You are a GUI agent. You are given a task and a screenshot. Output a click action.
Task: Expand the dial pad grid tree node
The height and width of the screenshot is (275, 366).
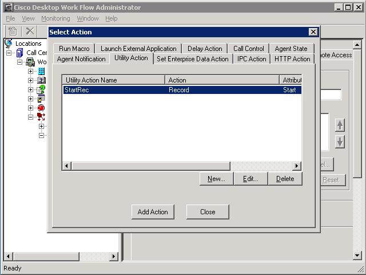[30, 71]
